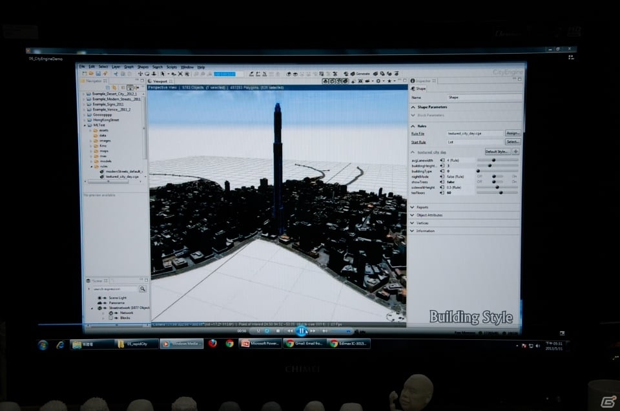Open Internet Explorer from the taskbar
This screenshot has height=411, width=620.
point(60,345)
